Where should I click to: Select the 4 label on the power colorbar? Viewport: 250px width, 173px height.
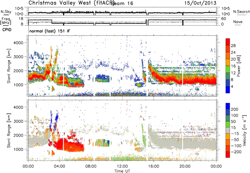232,87
